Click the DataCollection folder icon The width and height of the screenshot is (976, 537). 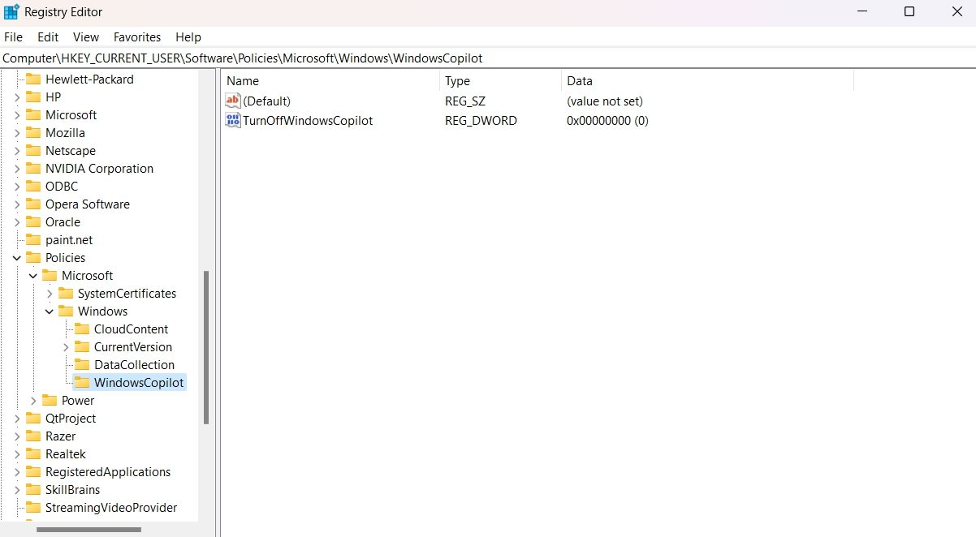82,365
